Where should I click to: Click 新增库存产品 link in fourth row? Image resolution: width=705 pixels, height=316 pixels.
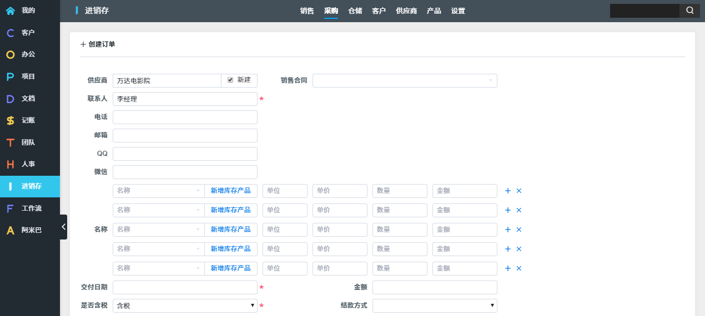[230, 249]
